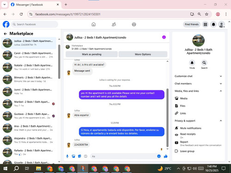Expand Customize chat section
Image resolution: width=231 pixels, height=173 pixels.
coord(198,76)
